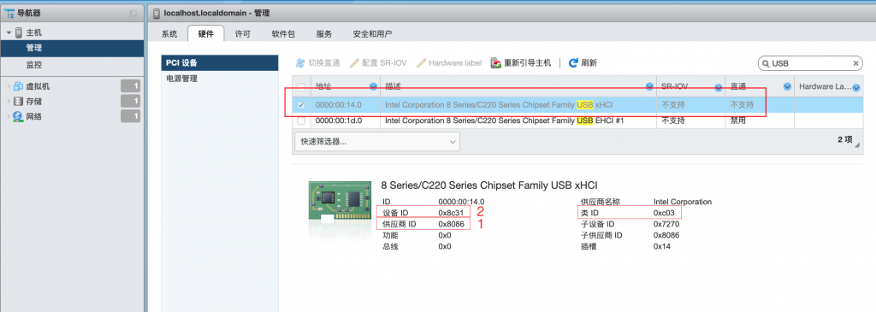Viewport: 876px width, 312px height.
Task: Check the USB EHCI #1 device checkbox
Action: click(x=302, y=121)
